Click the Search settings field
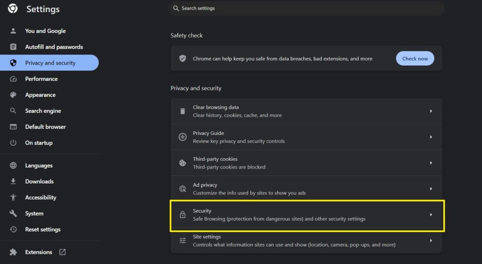This screenshot has height=264, width=482. point(306,8)
